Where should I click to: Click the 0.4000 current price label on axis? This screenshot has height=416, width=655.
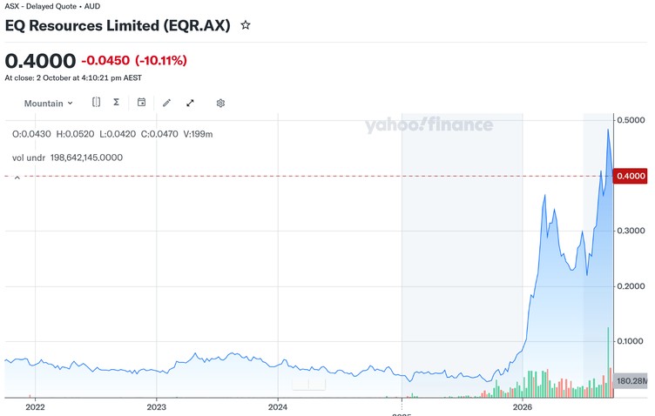pos(631,176)
